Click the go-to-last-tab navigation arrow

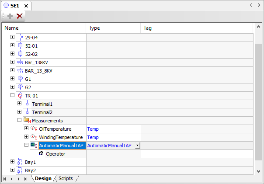click(26, 179)
